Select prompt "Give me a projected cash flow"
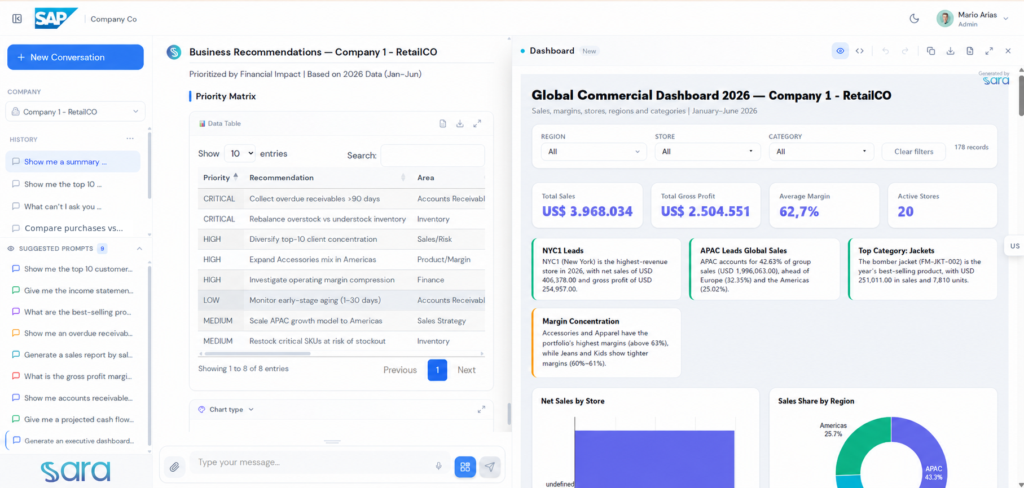The height and width of the screenshot is (488, 1024). [x=73, y=419]
